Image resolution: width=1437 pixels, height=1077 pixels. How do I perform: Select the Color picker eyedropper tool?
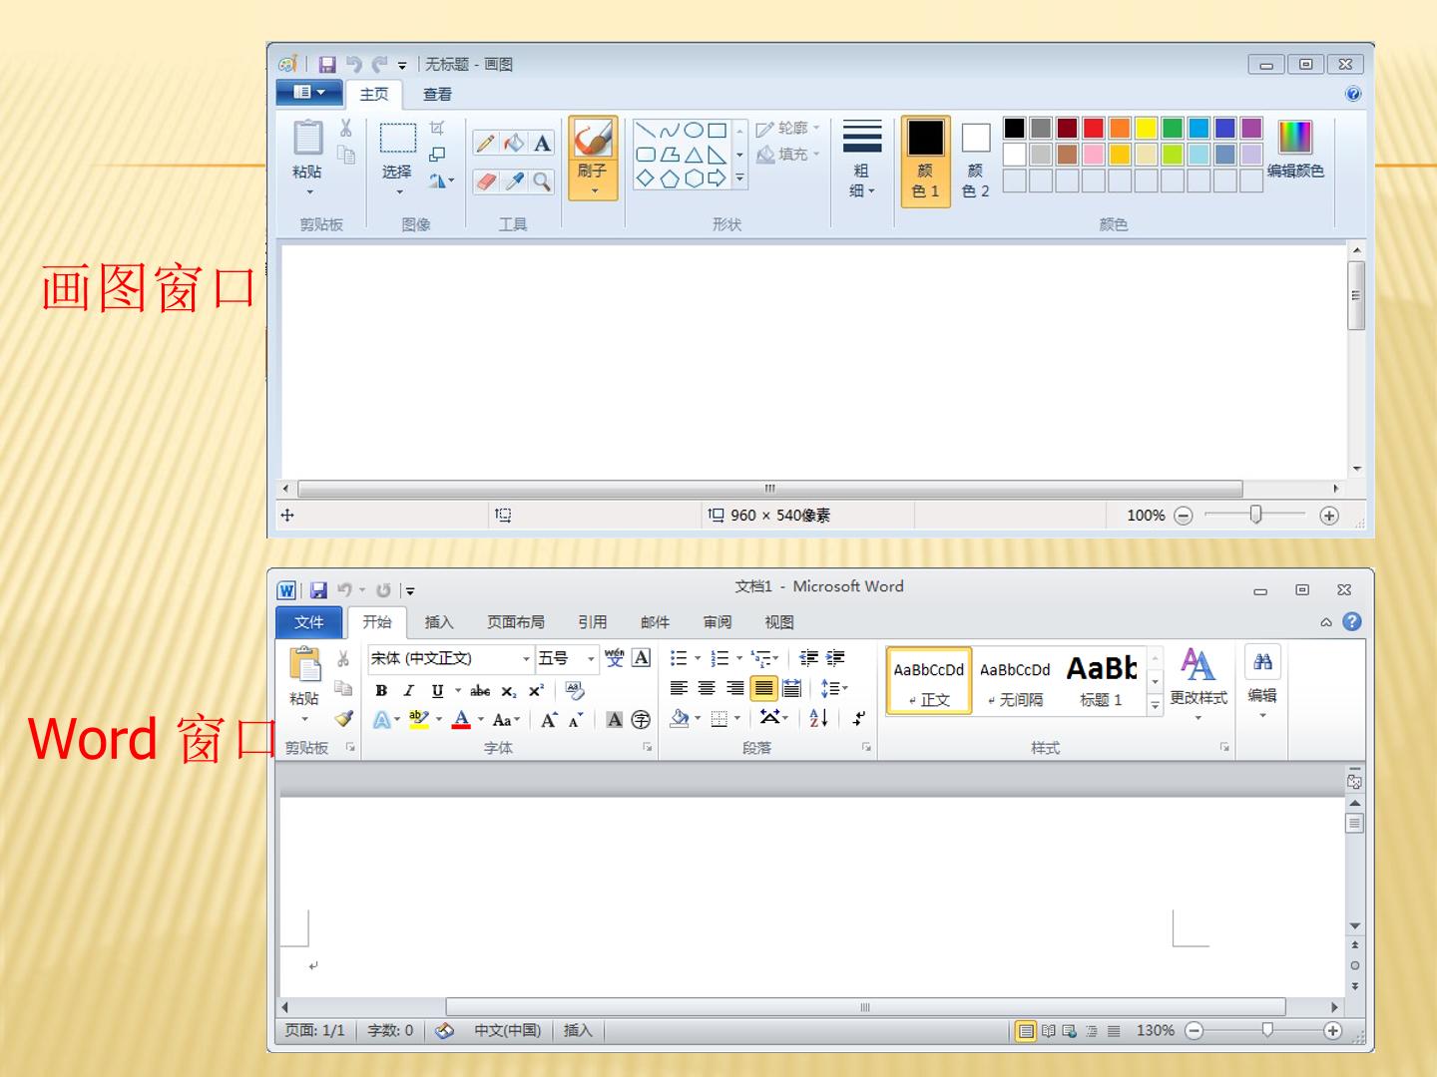point(514,180)
